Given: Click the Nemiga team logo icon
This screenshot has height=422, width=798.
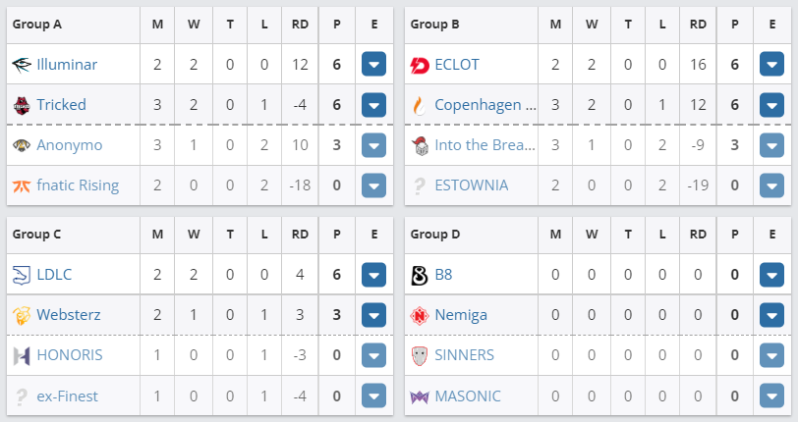Looking at the screenshot, I should click(420, 316).
